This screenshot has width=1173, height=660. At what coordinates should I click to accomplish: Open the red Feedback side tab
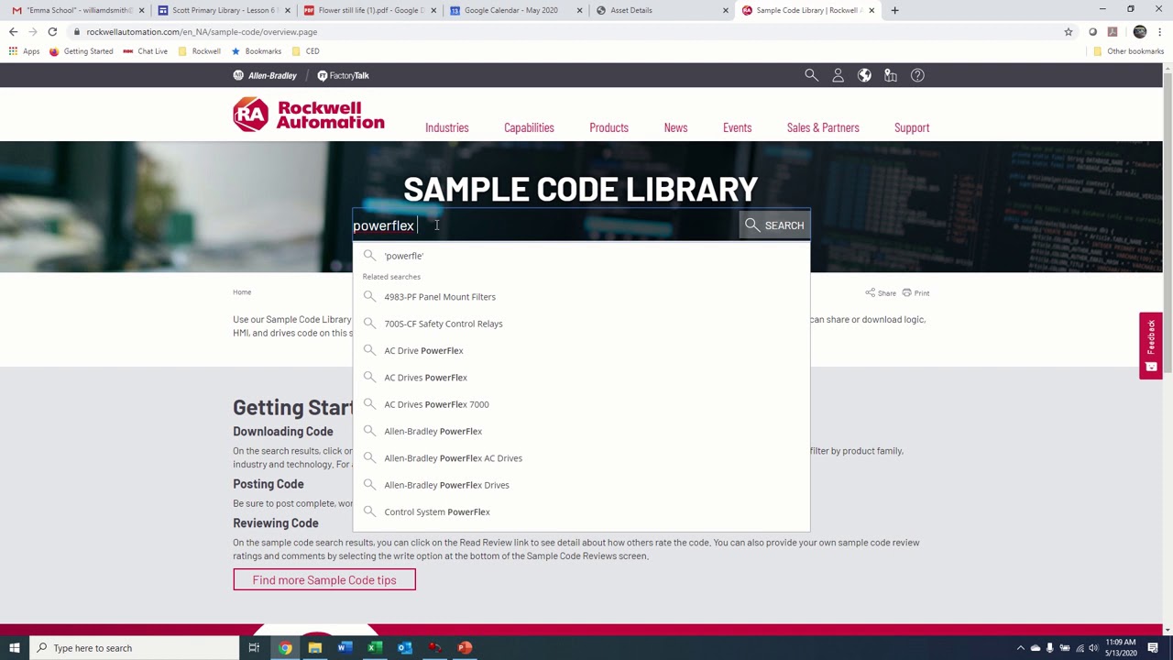coord(1151,346)
